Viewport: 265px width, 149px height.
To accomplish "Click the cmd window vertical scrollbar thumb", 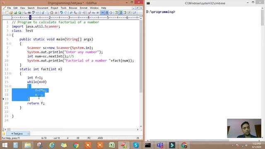I will (x=262, y=18).
